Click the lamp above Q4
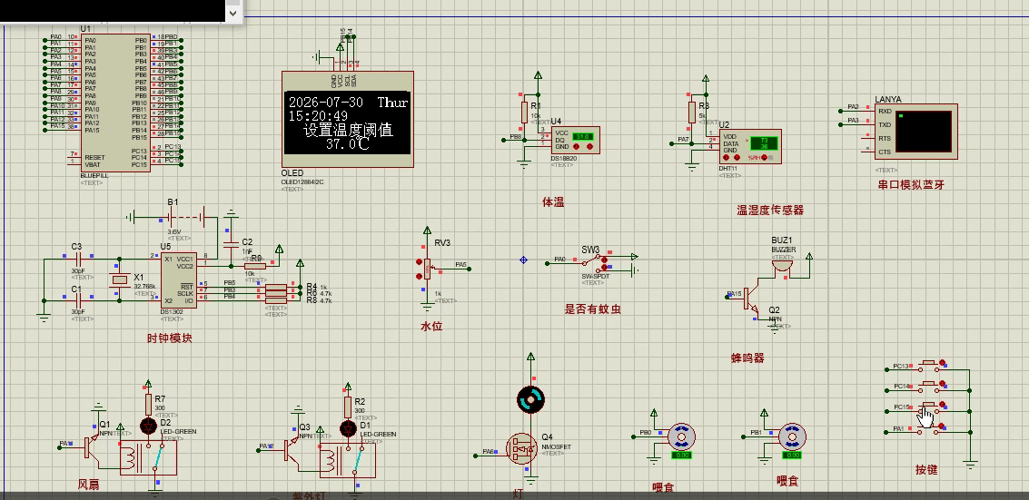Screen dimensions: 1029x500 pyautogui.click(x=529, y=397)
